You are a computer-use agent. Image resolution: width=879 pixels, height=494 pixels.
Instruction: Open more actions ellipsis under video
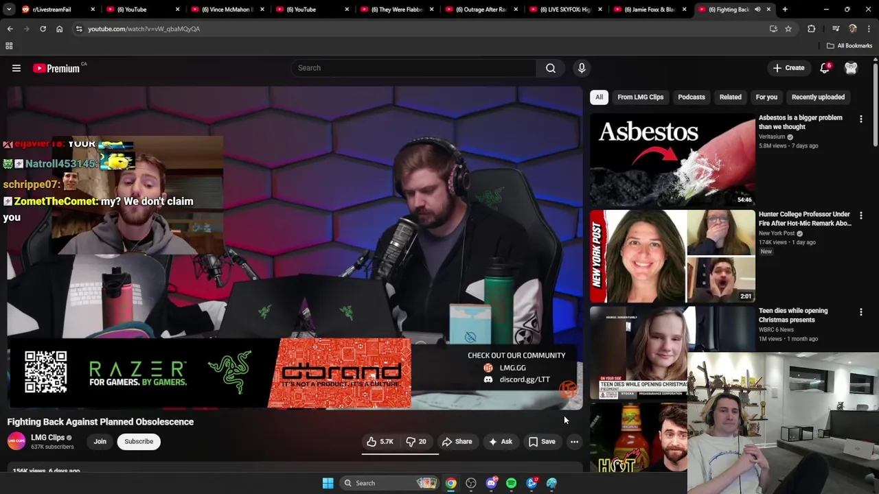pos(574,442)
